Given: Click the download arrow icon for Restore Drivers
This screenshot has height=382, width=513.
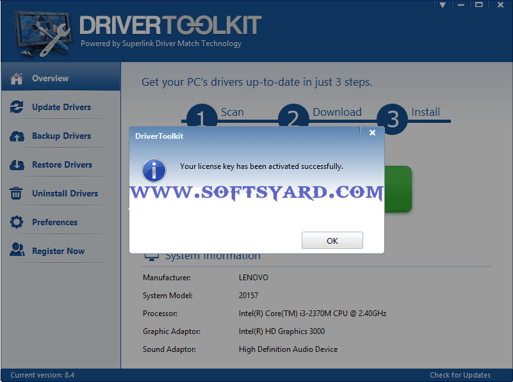Looking at the screenshot, I should coord(17,165).
